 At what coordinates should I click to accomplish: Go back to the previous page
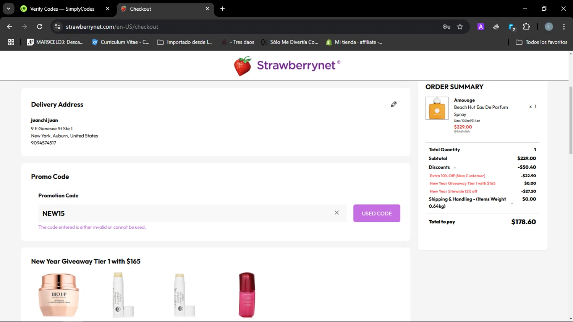(10, 27)
